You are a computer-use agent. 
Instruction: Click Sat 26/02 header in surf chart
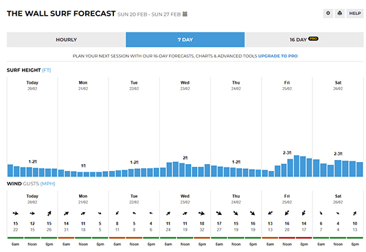[x=338, y=85]
